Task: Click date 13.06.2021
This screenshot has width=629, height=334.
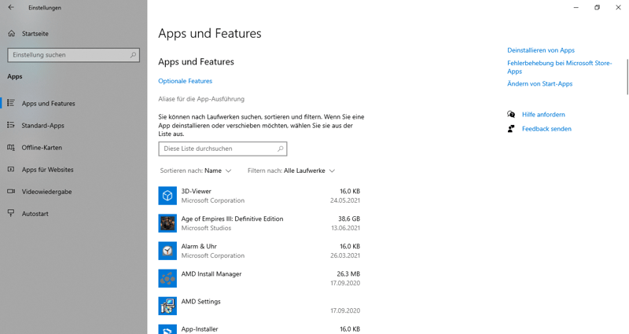Action: (345, 228)
